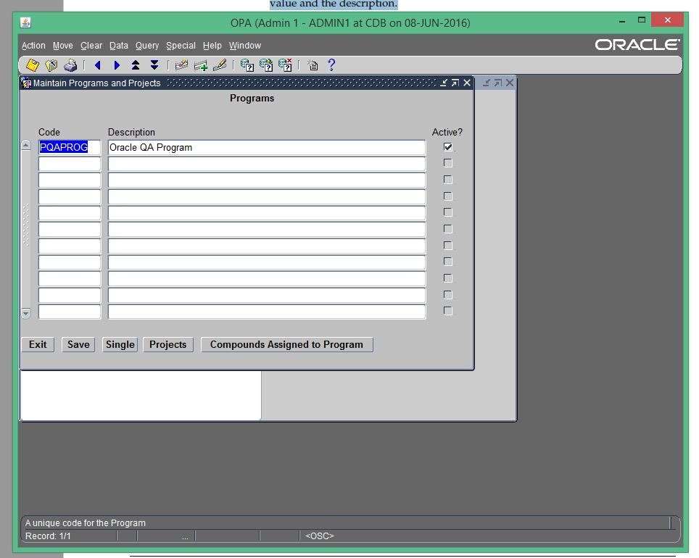Toggle the Active checkbox for Oracle QA Program
699x558 pixels.
447,146
